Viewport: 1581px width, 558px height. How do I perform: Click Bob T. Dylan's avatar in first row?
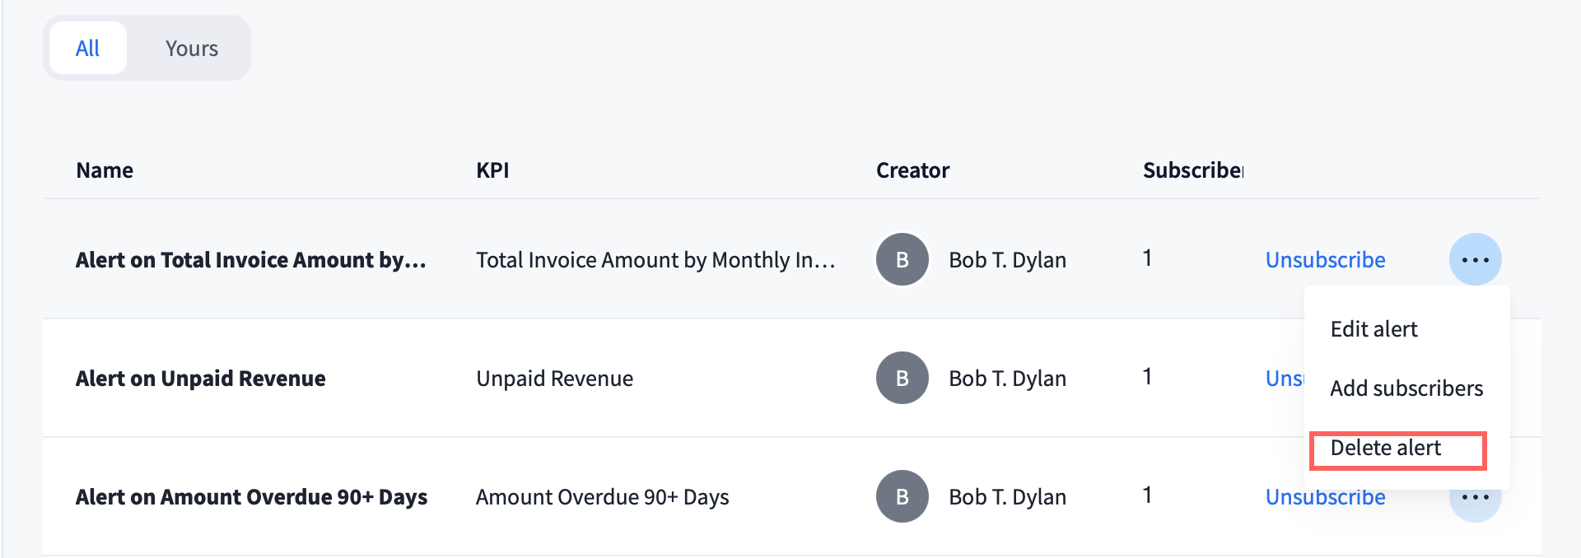tap(902, 259)
